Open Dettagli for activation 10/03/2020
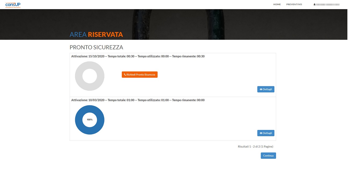The width and height of the screenshot is (349, 188). [x=266, y=133]
